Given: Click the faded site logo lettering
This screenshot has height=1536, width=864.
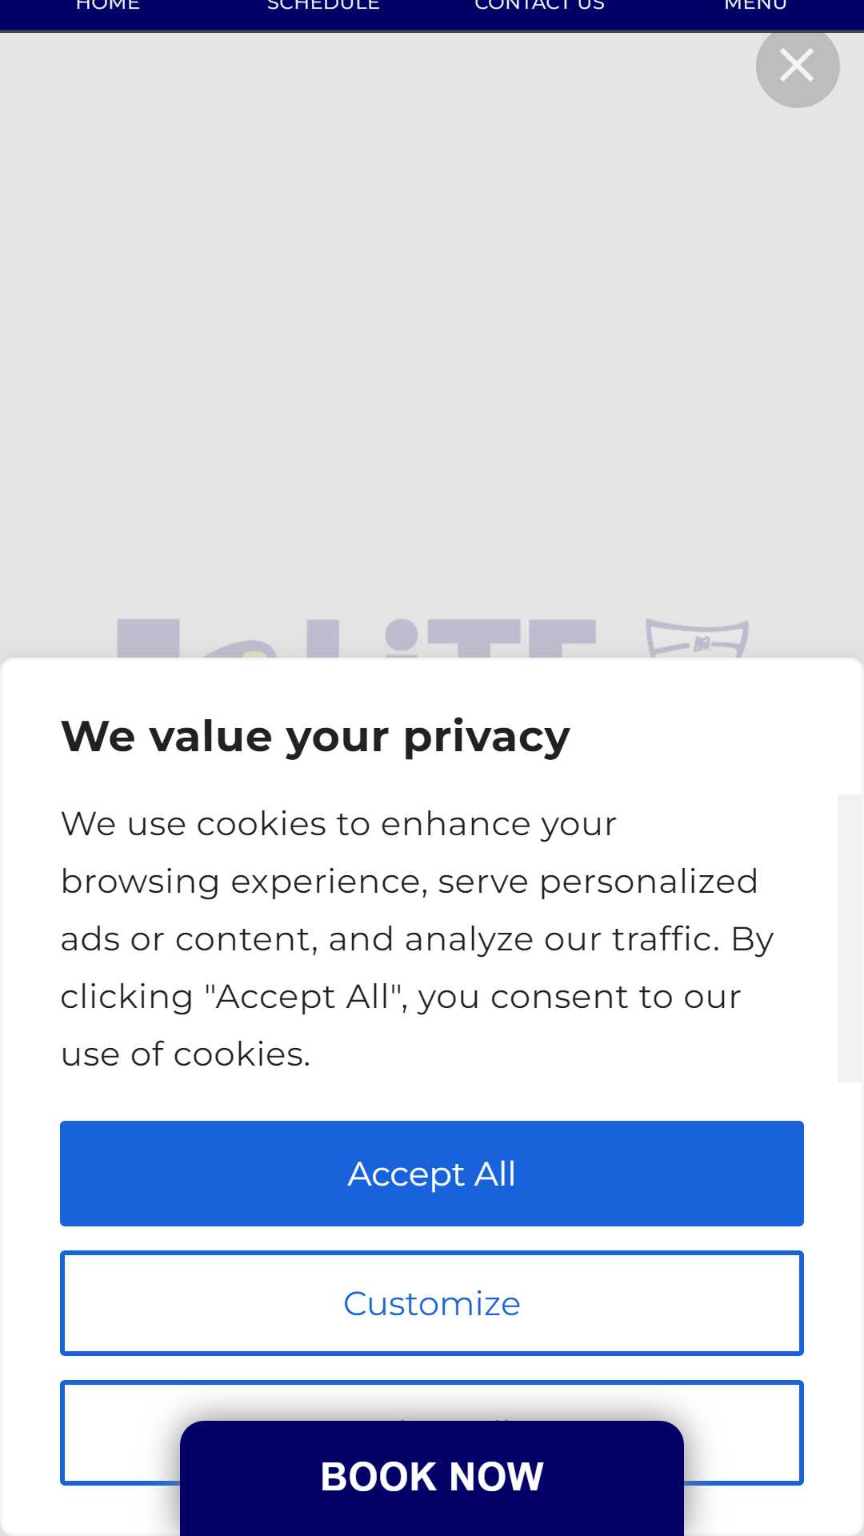Looking at the screenshot, I should pos(356,638).
